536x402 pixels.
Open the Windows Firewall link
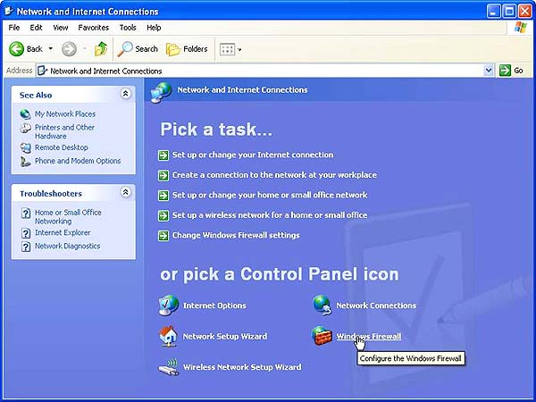pos(368,337)
